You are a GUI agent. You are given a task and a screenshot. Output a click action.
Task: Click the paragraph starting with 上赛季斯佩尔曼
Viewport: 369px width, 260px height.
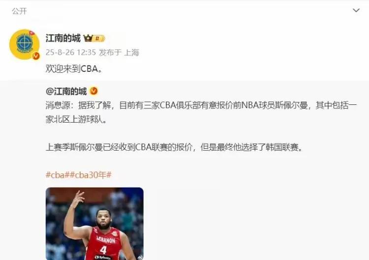click(174, 147)
